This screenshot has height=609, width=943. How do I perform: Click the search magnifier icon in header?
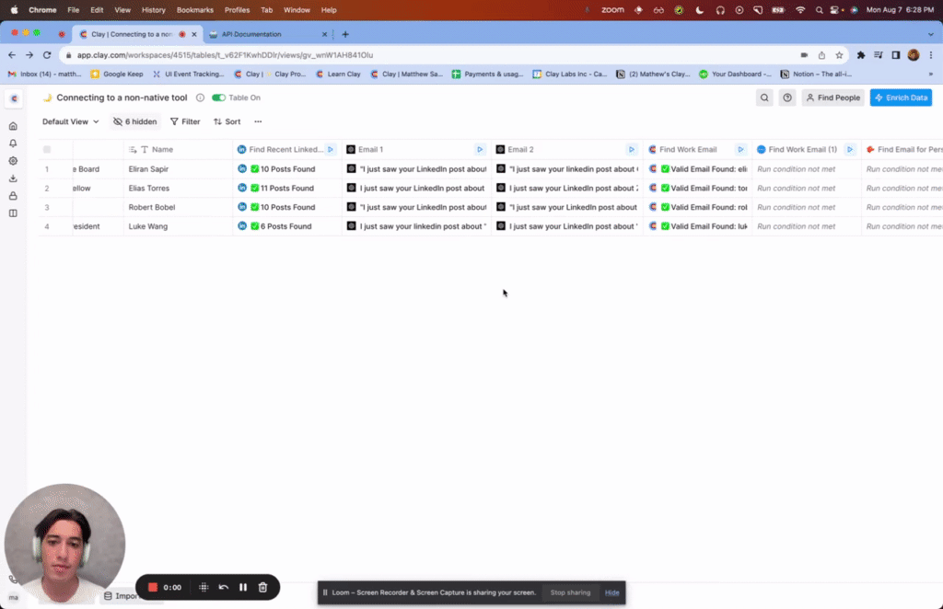(x=764, y=98)
